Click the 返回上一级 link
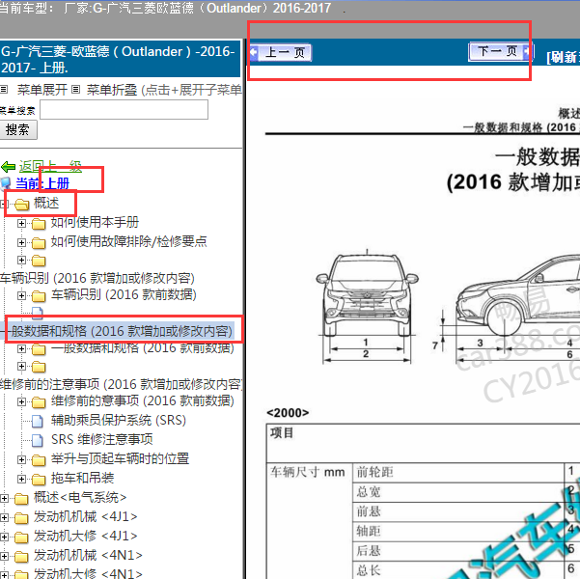This screenshot has height=579, width=580. click(50, 166)
